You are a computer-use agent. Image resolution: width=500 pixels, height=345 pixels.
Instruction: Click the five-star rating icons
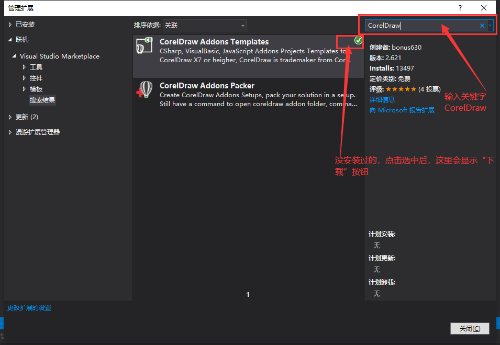(x=401, y=89)
